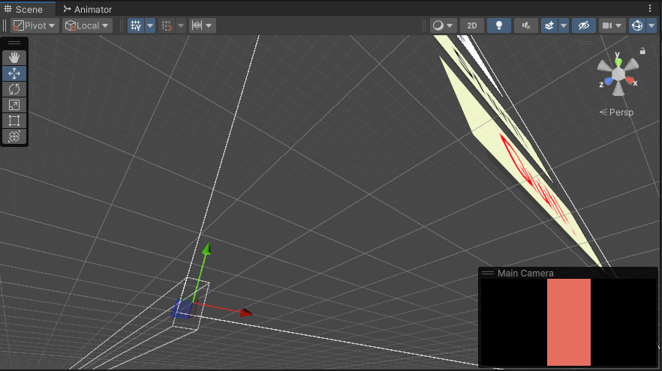This screenshot has height=371, width=662.
Task: Toggle 2D view mode
Action: coord(472,25)
